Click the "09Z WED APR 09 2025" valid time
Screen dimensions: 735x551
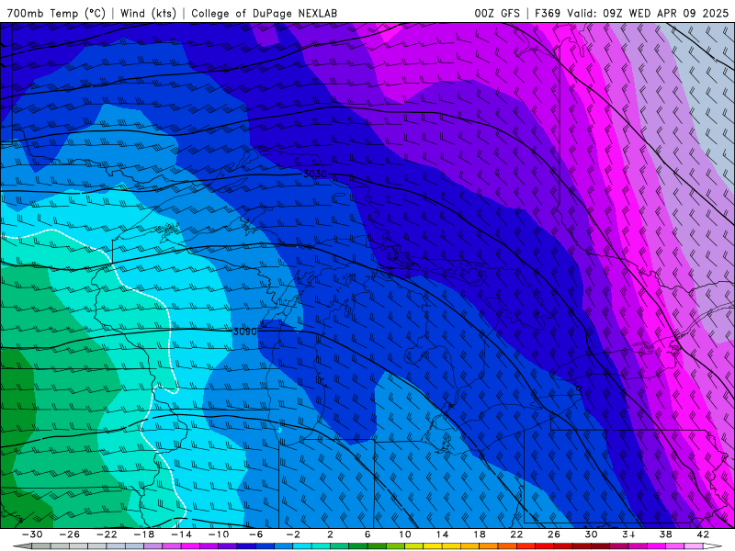pos(665,13)
